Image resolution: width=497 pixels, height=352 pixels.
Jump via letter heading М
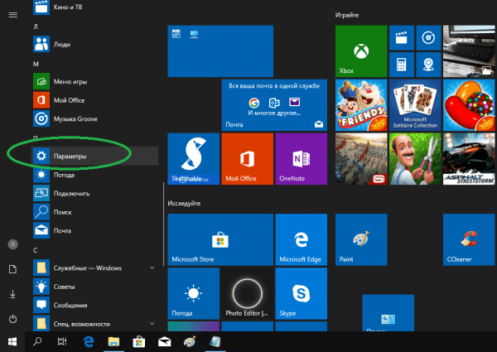(36, 64)
